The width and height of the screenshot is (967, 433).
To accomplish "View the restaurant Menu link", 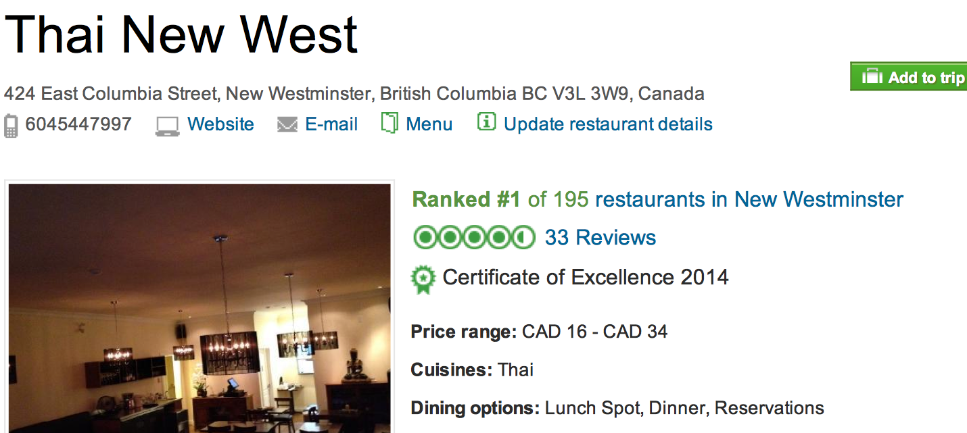I will pos(429,124).
